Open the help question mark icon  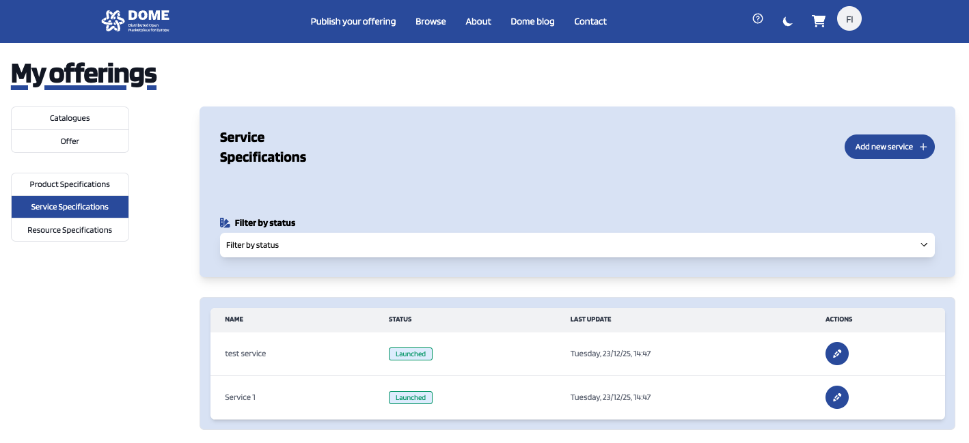point(757,19)
